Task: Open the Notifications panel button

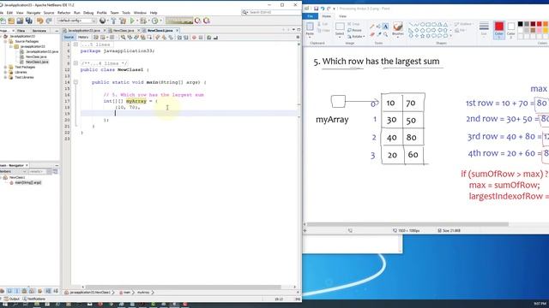Action: 34,299
